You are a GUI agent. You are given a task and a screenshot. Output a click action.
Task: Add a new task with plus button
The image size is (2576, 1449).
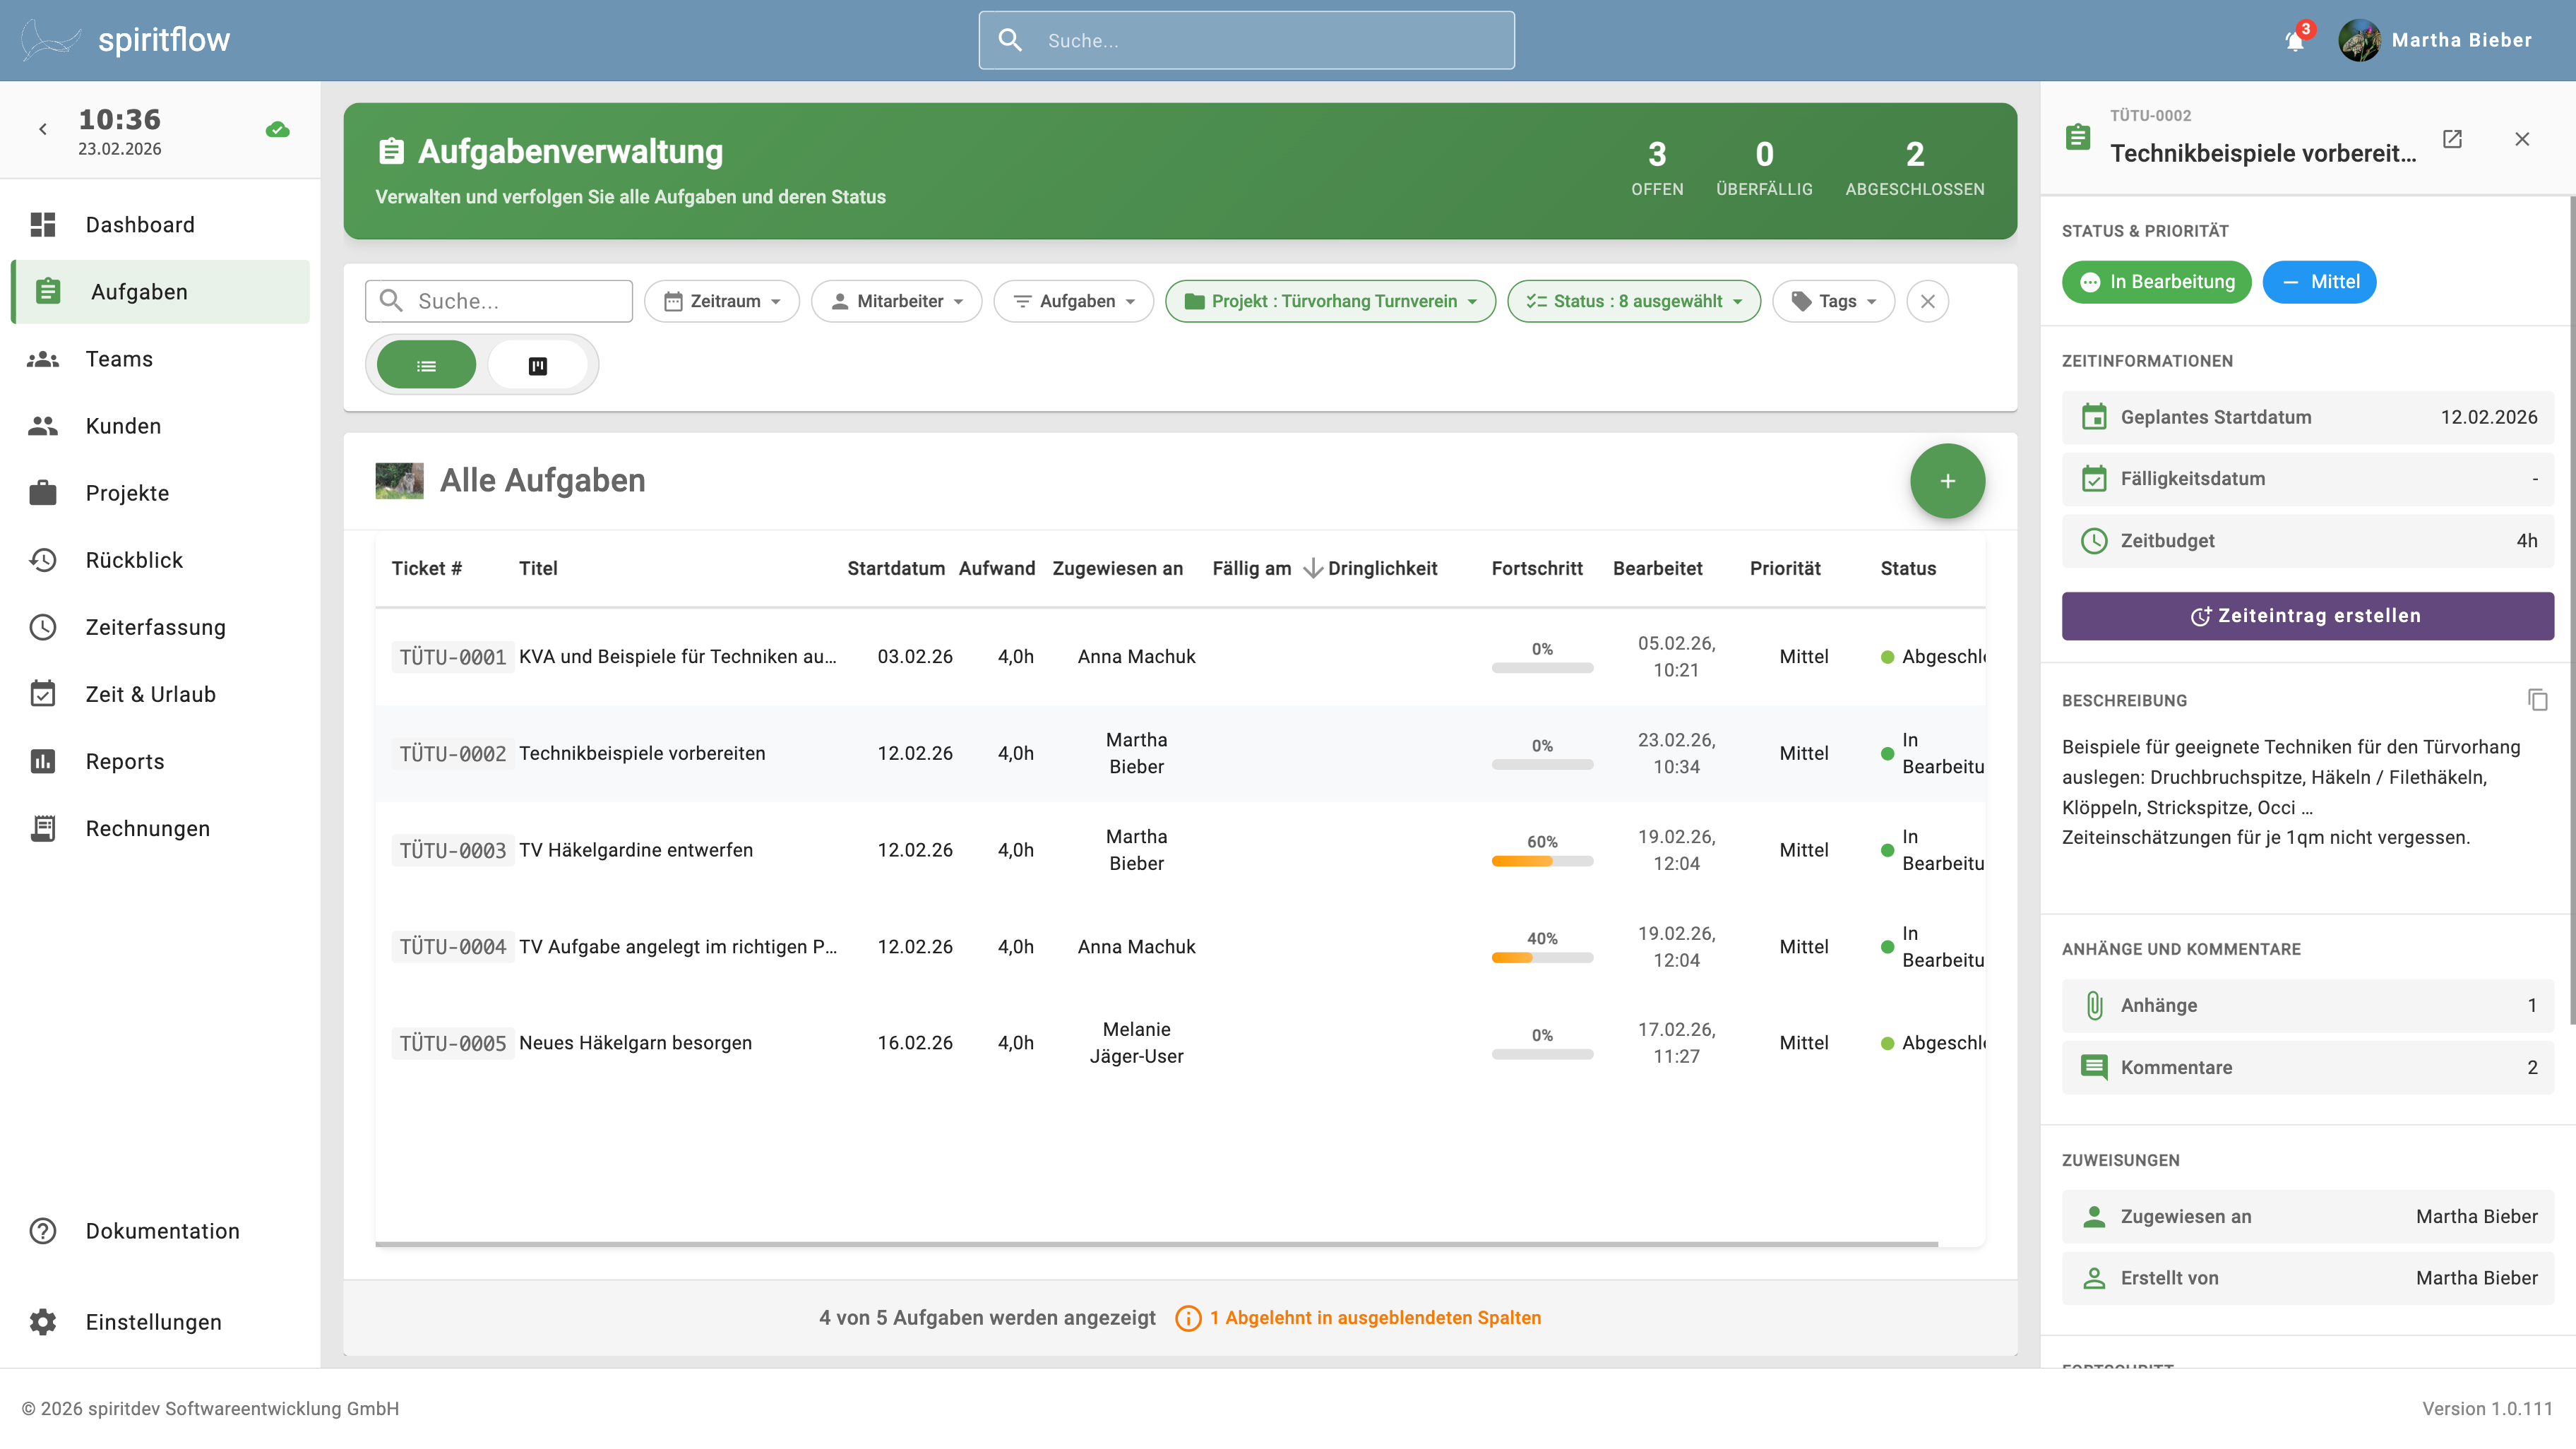pos(1947,481)
